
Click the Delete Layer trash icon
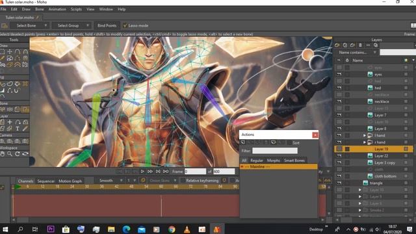tap(360, 45)
